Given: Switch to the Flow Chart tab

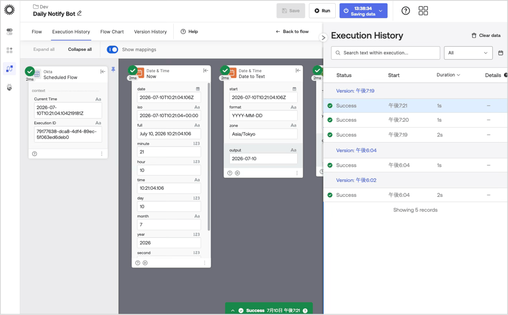Looking at the screenshot, I should 112,31.
